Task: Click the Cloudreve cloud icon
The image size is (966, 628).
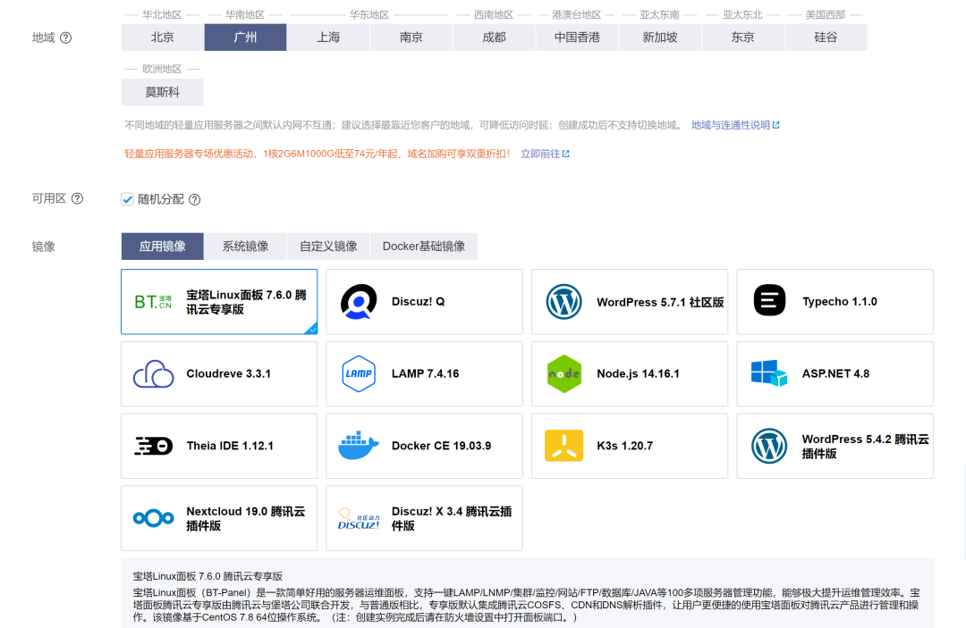Action: tap(154, 374)
